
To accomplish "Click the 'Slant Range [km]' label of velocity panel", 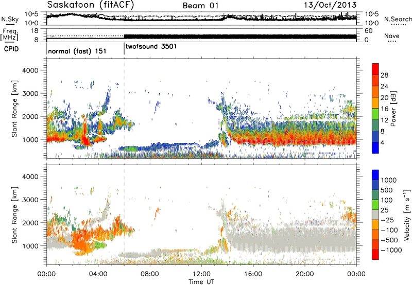I will tap(15, 215).
